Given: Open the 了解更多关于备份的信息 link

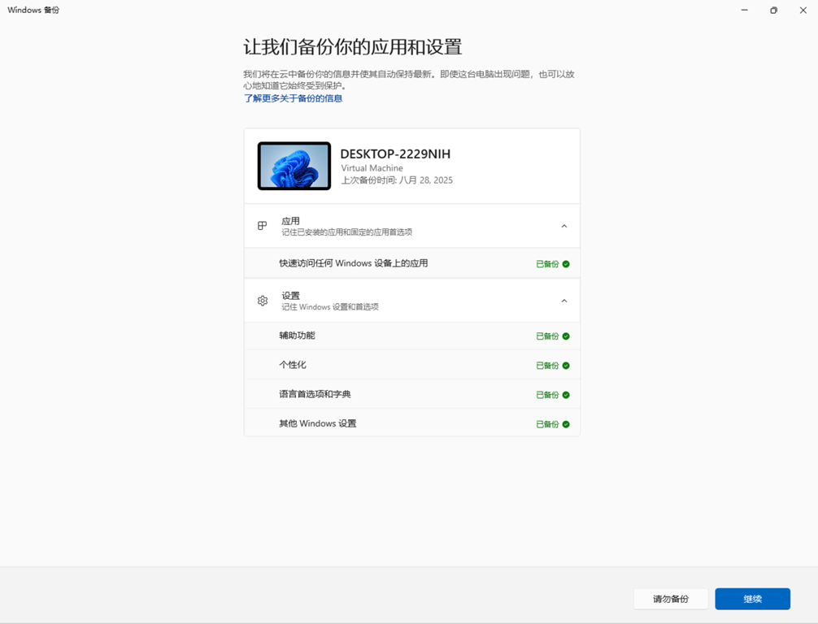Looking at the screenshot, I should [x=293, y=98].
